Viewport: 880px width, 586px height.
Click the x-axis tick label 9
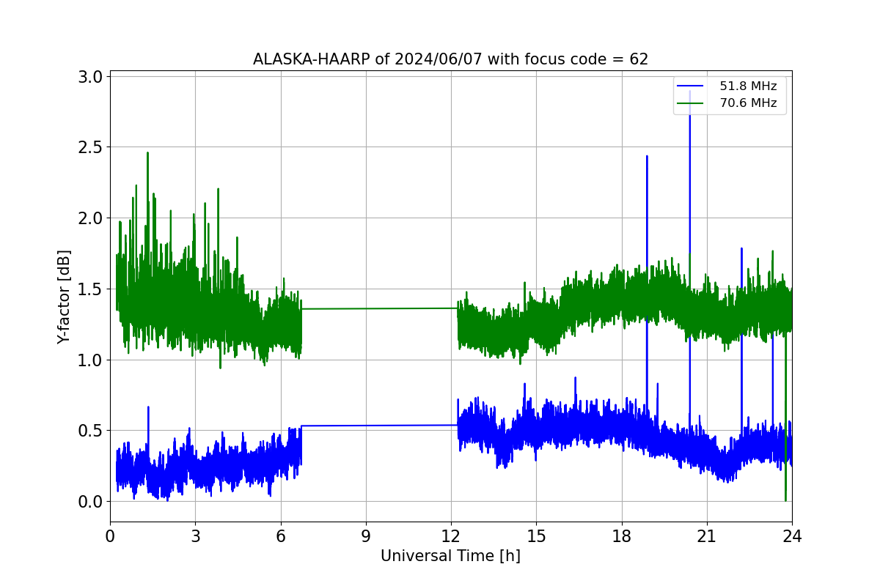tap(366, 535)
